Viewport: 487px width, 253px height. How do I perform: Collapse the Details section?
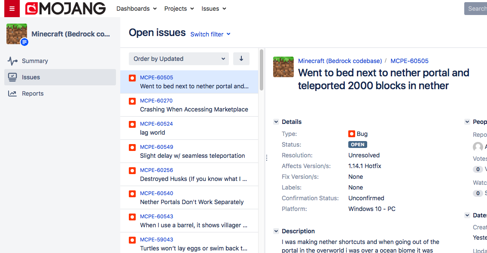click(x=276, y=122)
